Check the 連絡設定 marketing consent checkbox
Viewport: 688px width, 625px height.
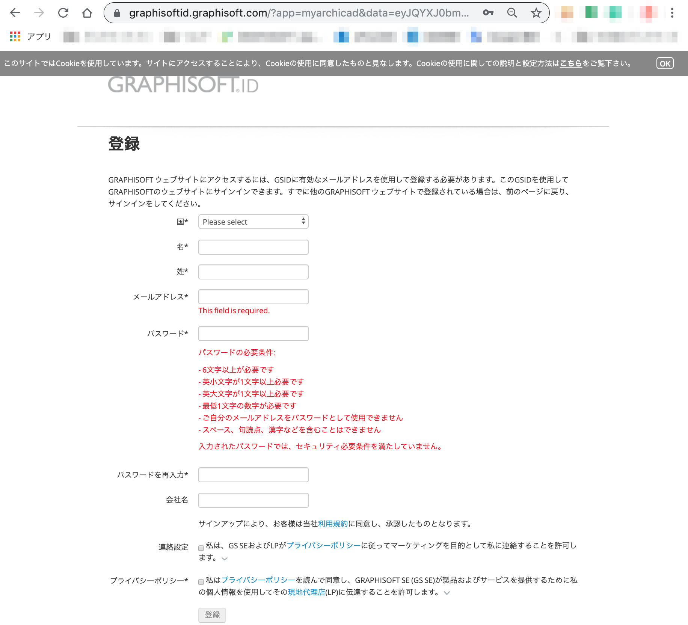[201, 548]
